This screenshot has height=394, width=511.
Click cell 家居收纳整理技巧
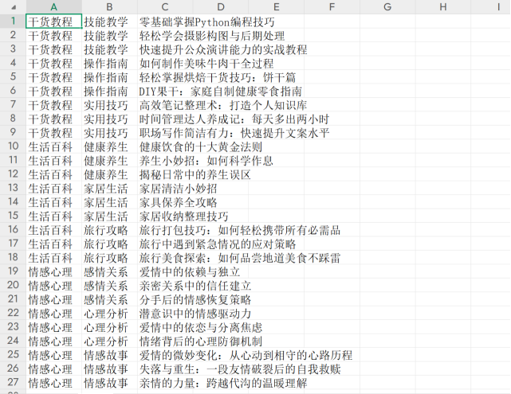(x=184, y=217)
